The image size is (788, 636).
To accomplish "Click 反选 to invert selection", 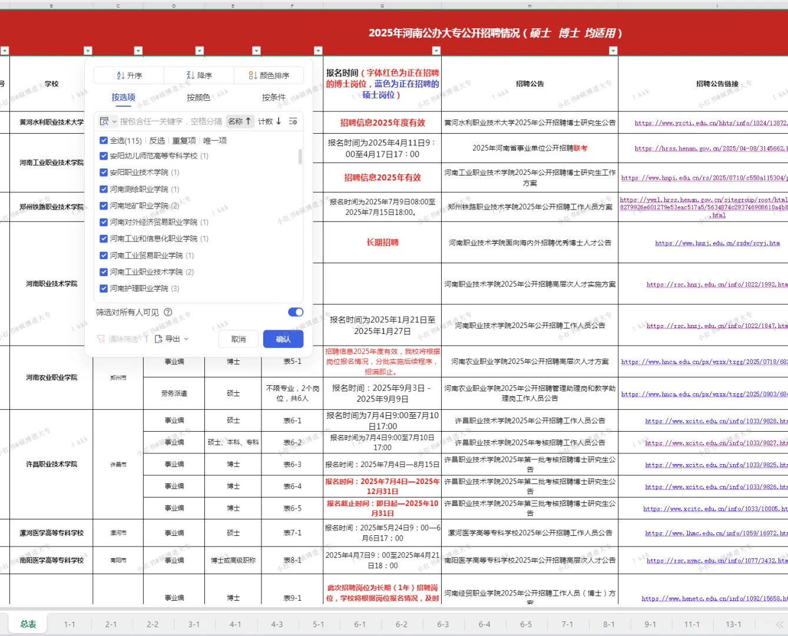I will (157, 140).
